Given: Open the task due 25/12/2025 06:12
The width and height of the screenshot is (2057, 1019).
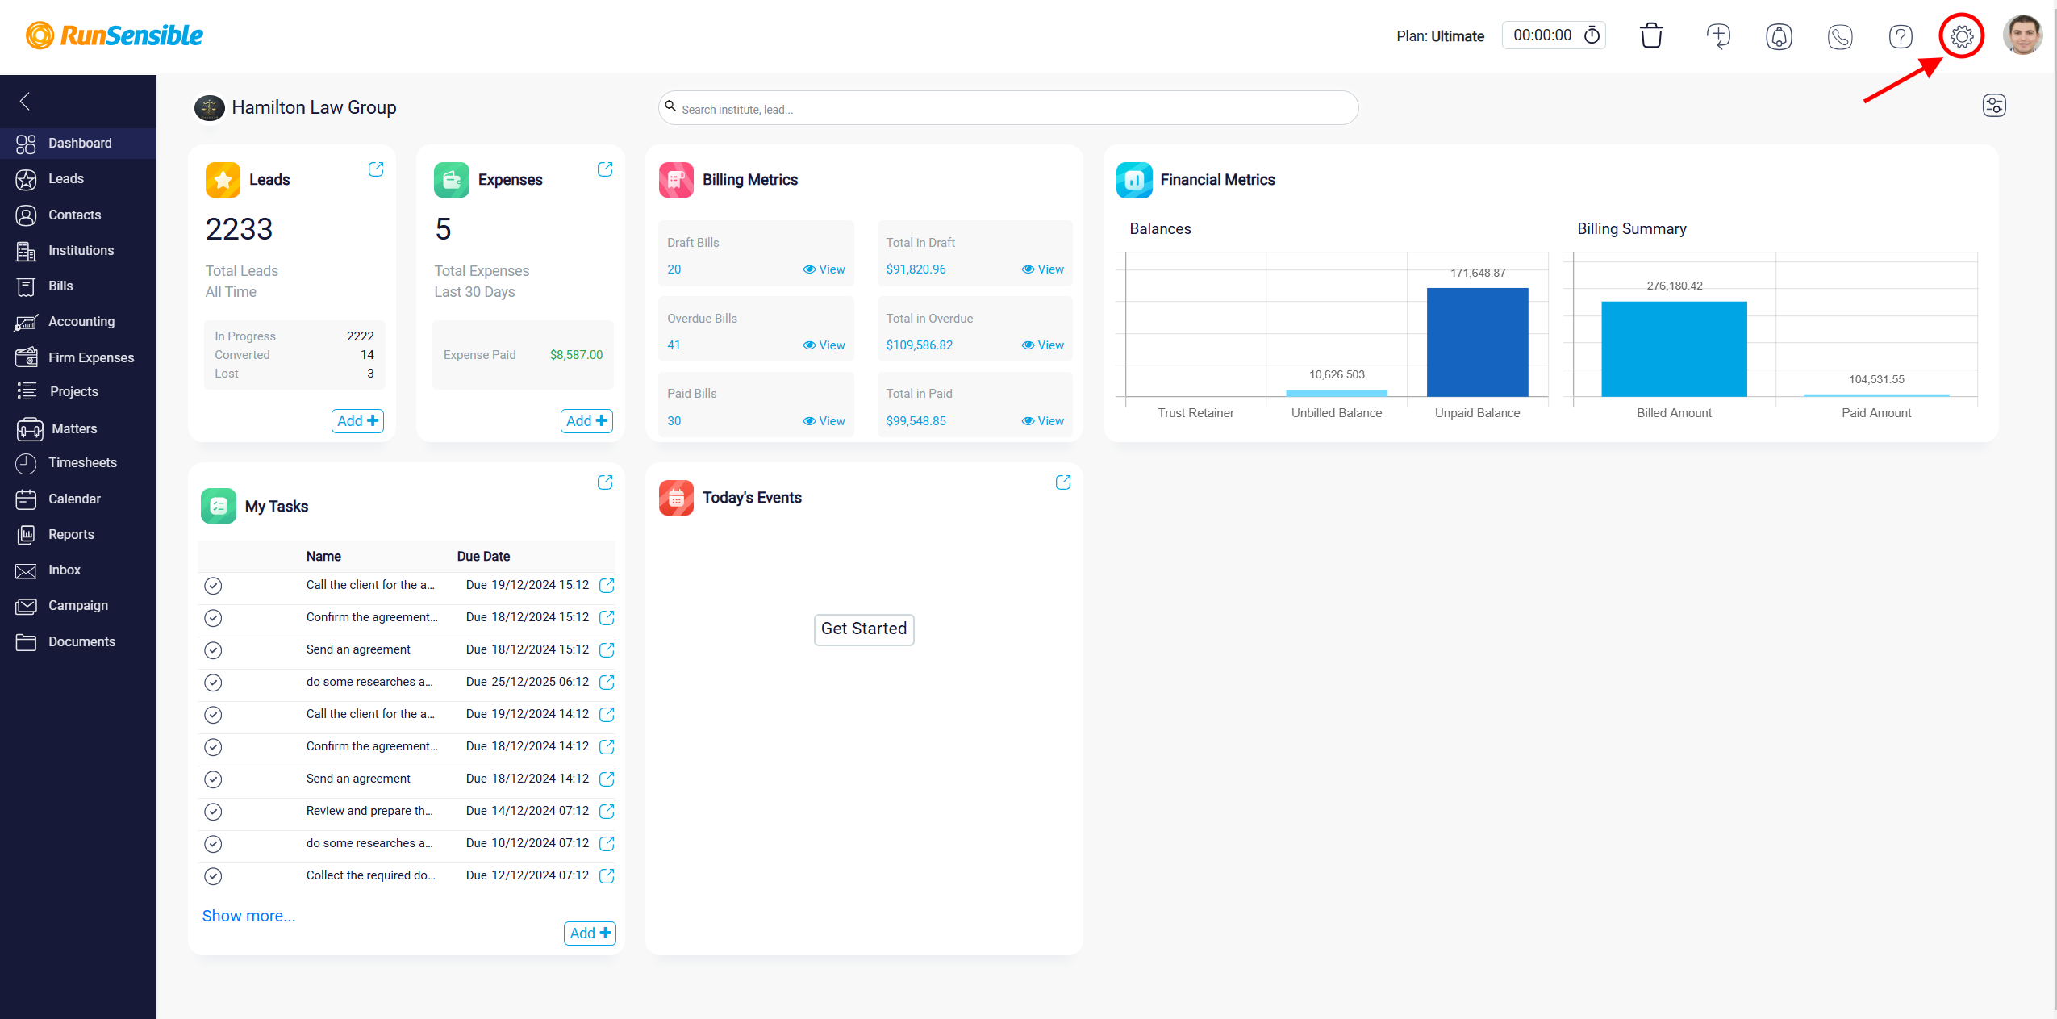Looking at the screenshot, I should [x=607, y=683].
